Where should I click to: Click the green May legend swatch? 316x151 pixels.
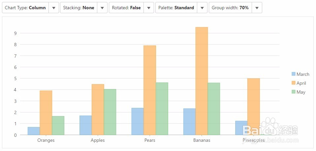tap(293, 92)
